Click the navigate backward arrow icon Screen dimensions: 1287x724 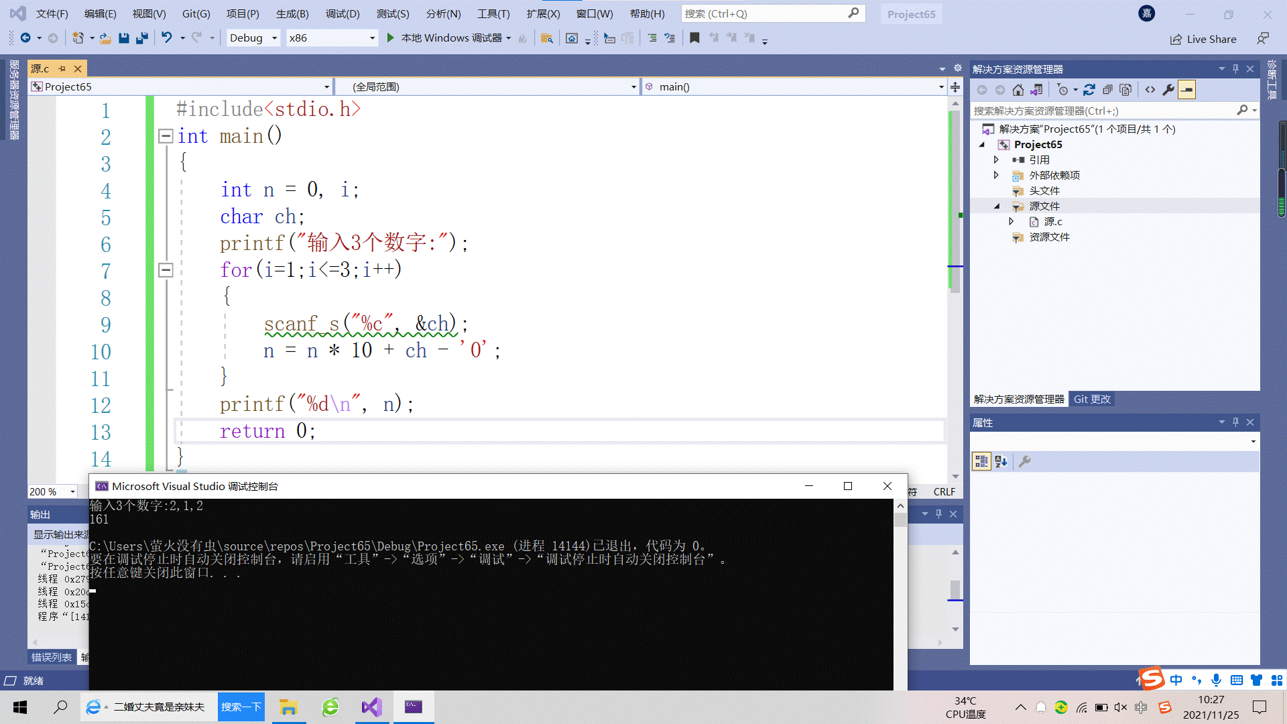coord(25,38)
